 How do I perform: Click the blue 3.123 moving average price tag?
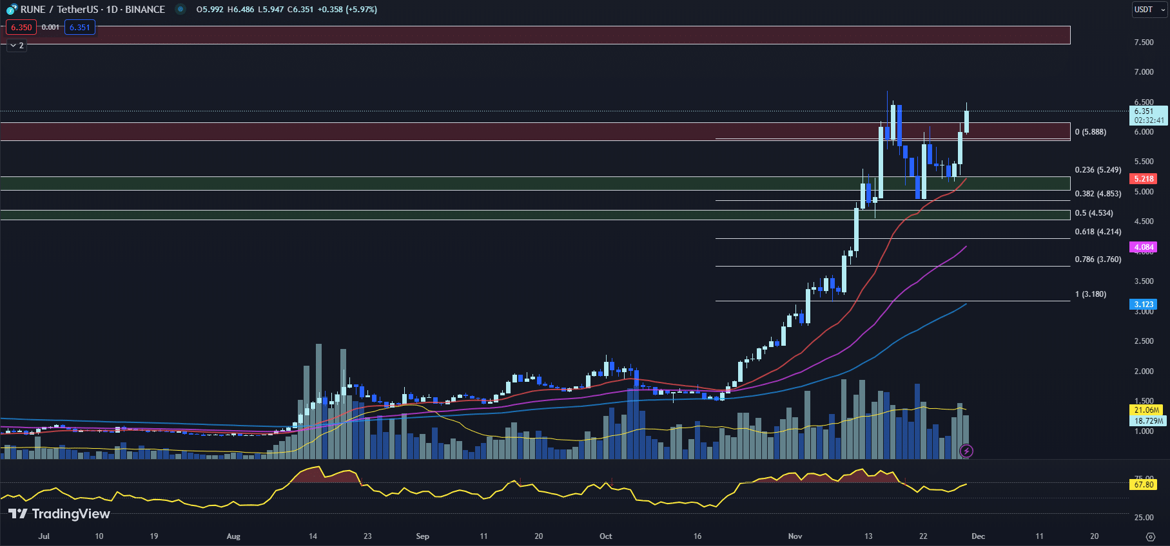point(1144,305)
